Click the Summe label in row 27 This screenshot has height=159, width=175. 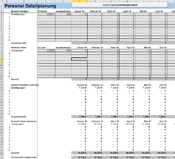pos(15,79)
